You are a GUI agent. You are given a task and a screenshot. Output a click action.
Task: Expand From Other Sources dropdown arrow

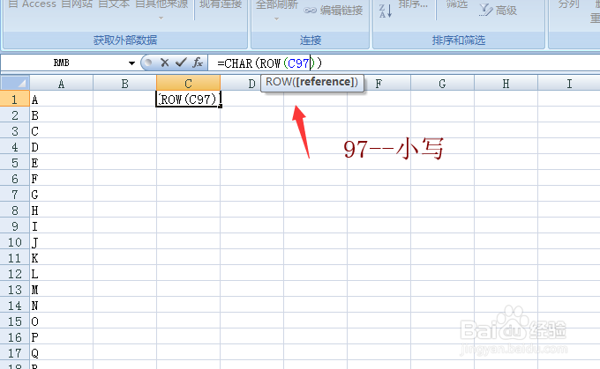click(x=161, y=18)
